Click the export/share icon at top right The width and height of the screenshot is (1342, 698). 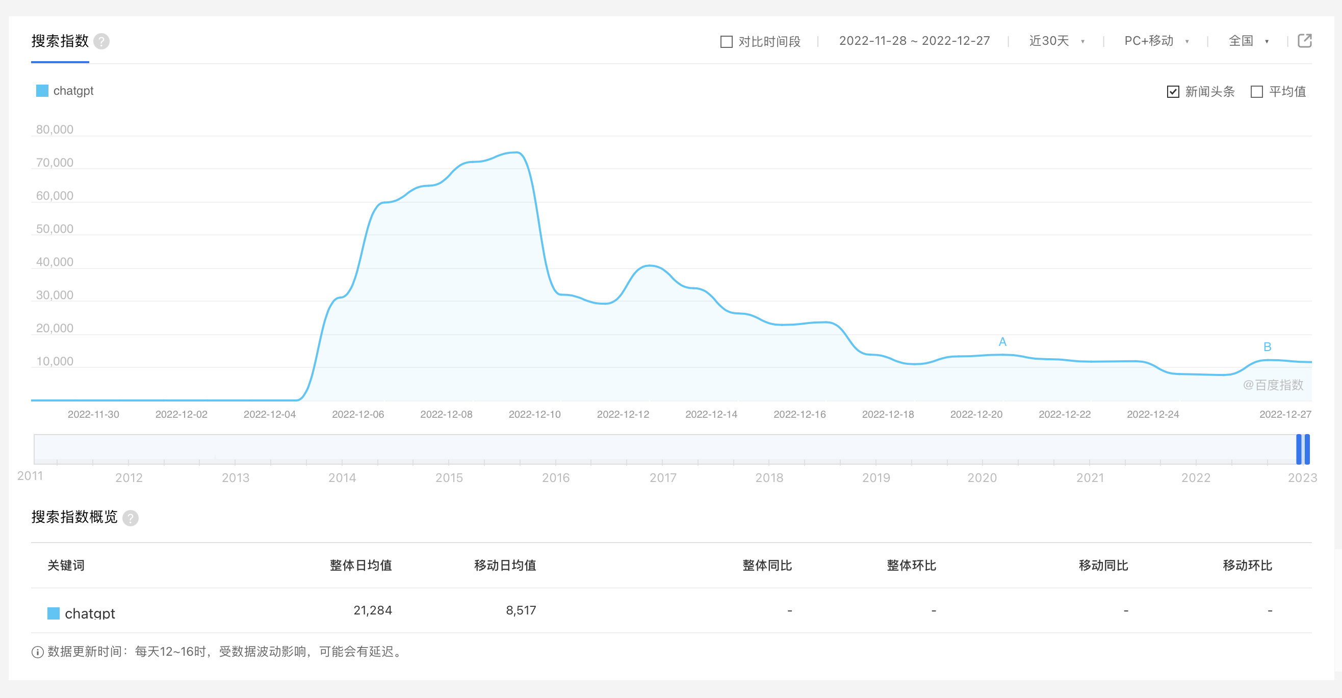[x=1304, y=41]
